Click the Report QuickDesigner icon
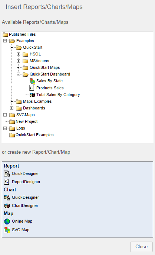The height and width of the screenshot is (255, 155). (x=7, y=174)
